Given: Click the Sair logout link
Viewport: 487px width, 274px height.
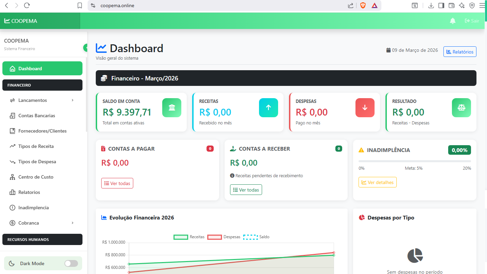Looking at the screenshot, I should (472, 21).
